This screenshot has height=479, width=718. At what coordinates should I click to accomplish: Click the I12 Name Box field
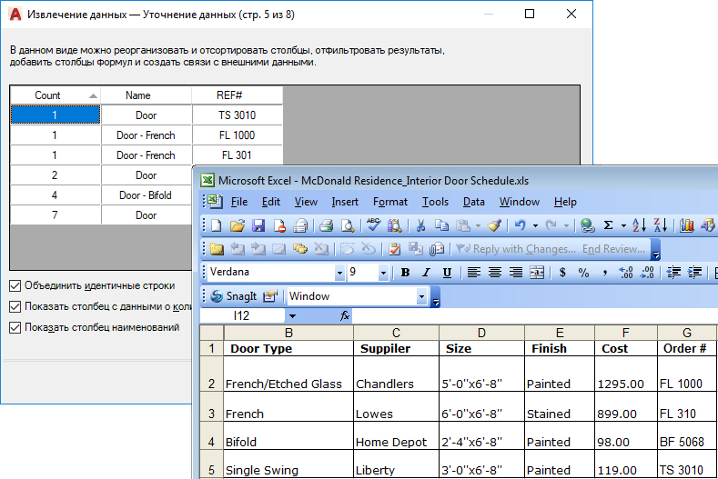(242, 315)
